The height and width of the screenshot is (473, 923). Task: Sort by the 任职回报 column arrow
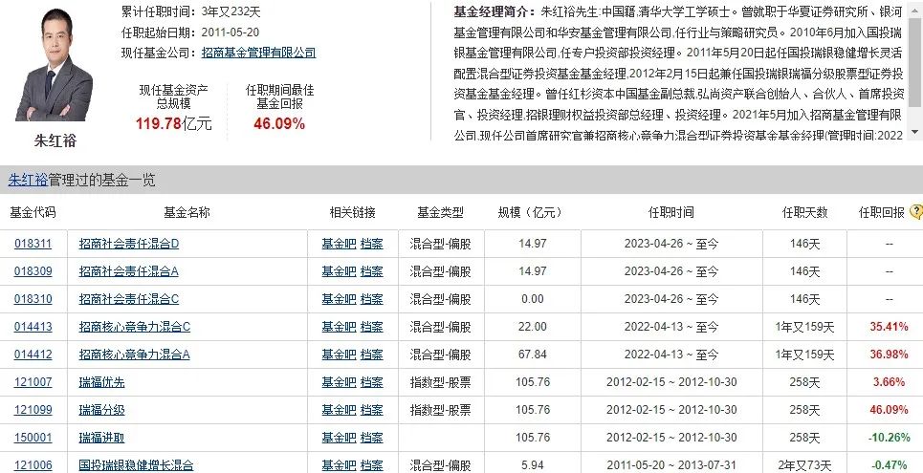(x=917, y=212)
